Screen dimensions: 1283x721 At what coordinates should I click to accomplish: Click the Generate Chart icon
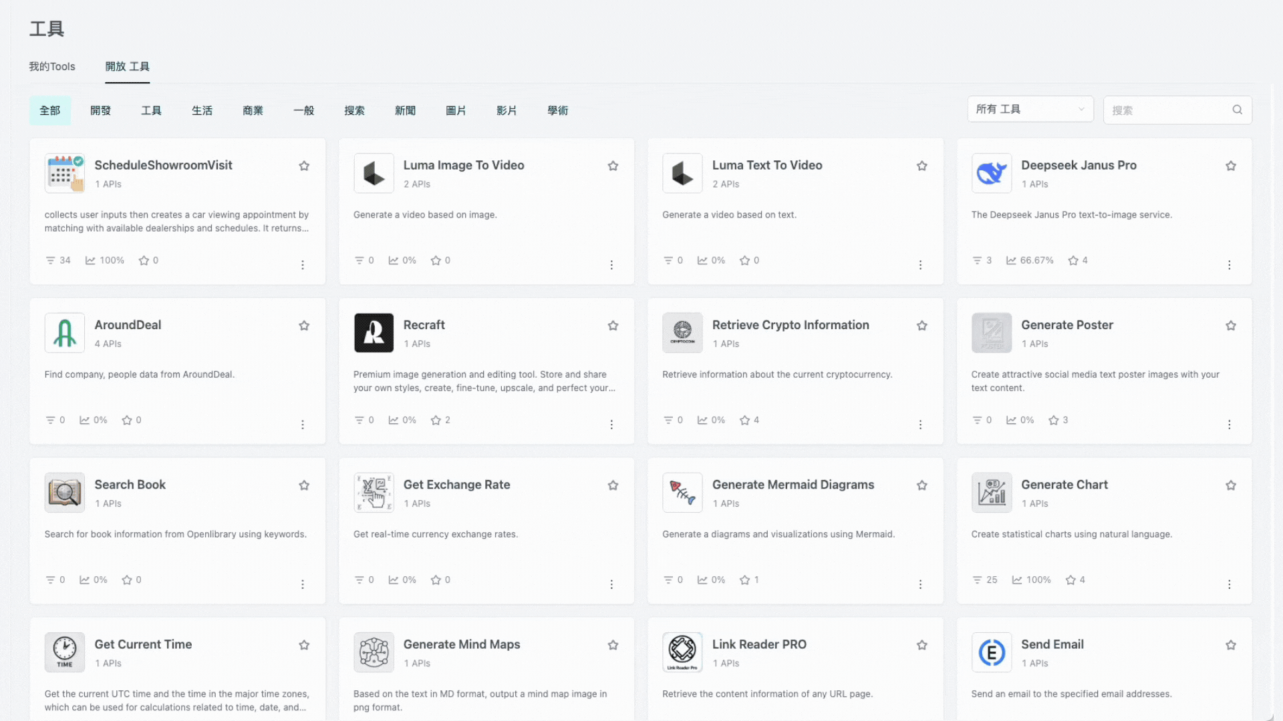[992, 493]
